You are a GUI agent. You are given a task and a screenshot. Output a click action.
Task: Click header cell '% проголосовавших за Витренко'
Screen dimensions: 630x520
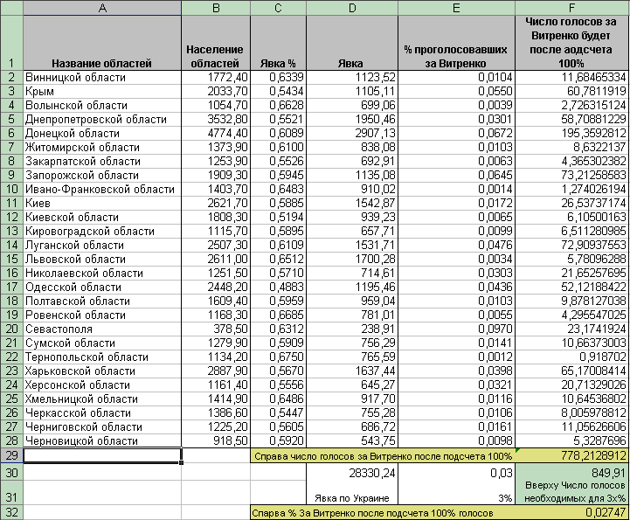coord(456,43)
